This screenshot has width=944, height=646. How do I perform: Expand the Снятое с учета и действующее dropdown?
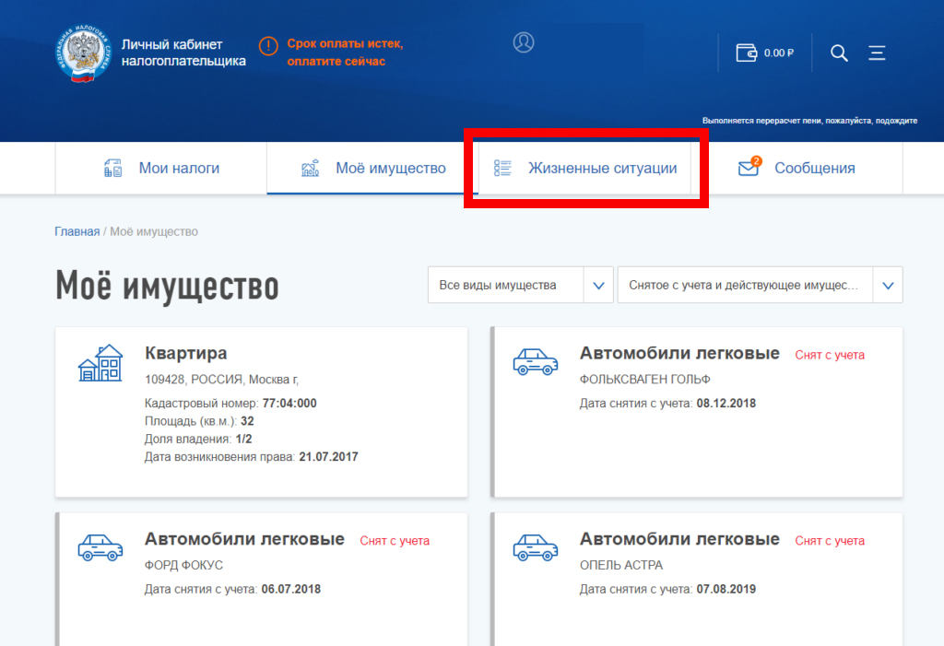[888, 285]
